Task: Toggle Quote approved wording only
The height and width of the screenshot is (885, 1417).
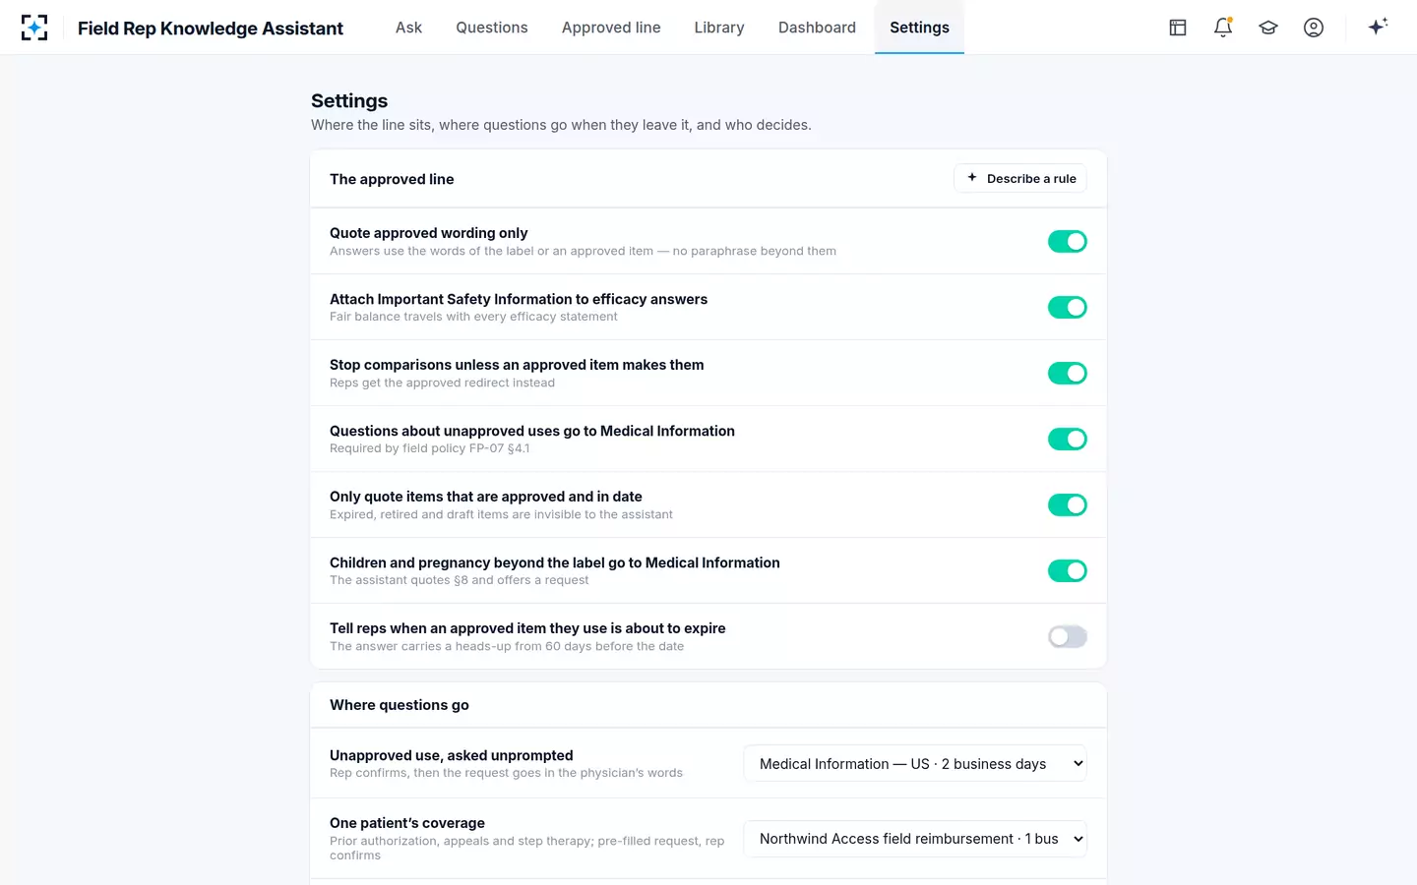Action: click(1068, 242)
